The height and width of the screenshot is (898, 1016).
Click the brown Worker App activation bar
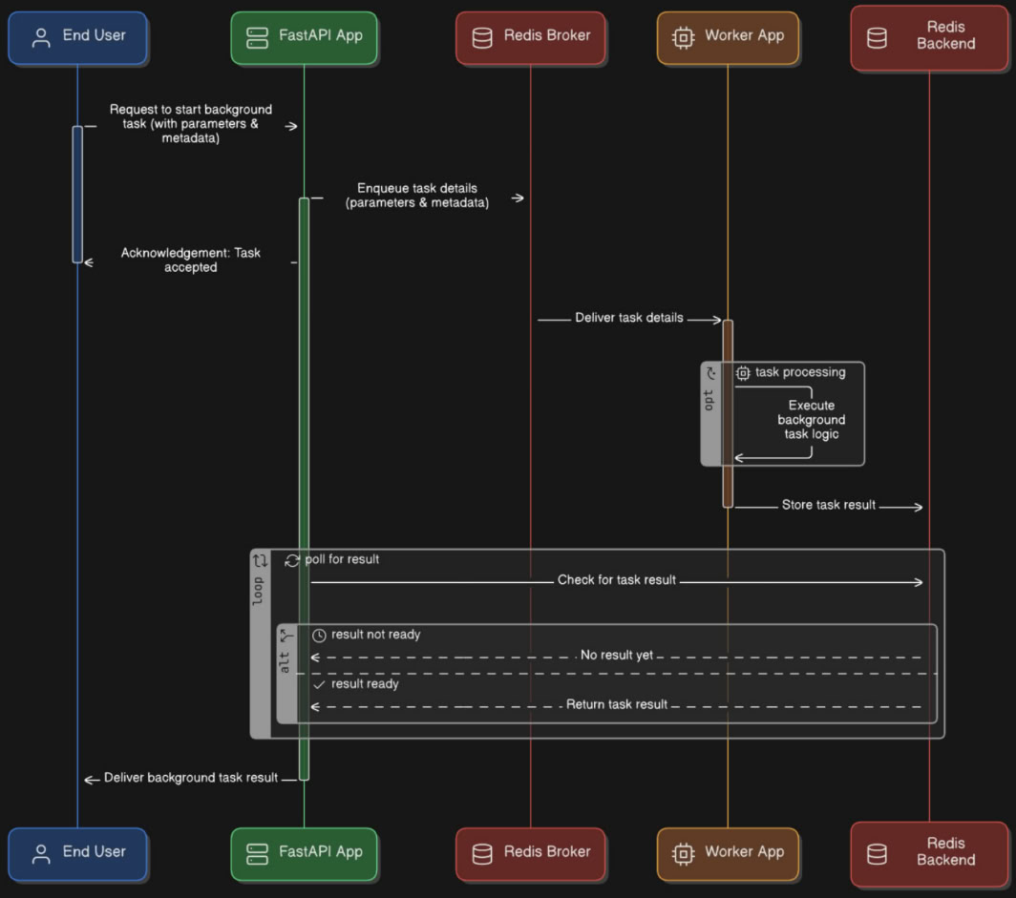tap(728, 413)
